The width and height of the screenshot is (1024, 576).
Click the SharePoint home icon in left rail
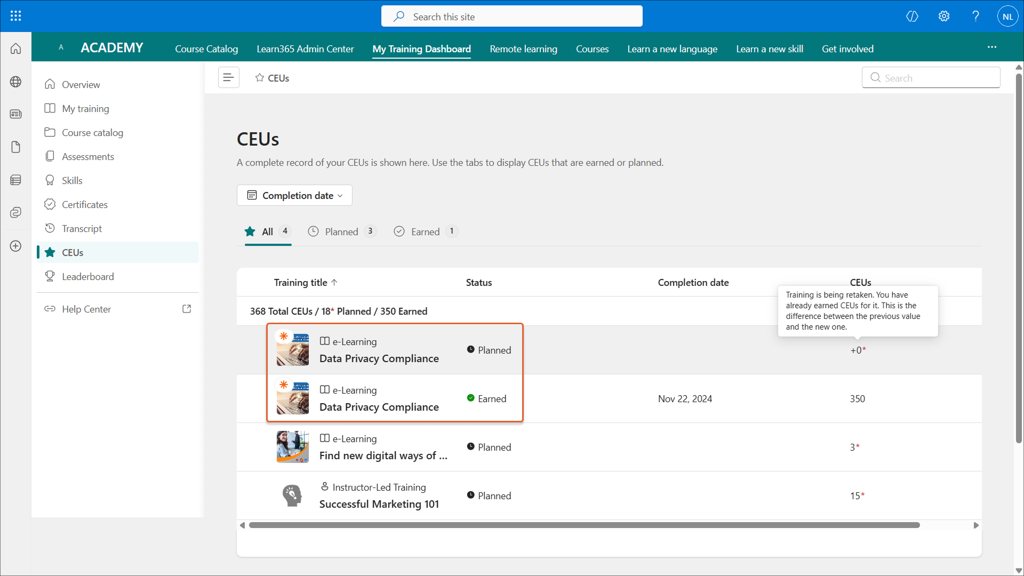point(15,49)
